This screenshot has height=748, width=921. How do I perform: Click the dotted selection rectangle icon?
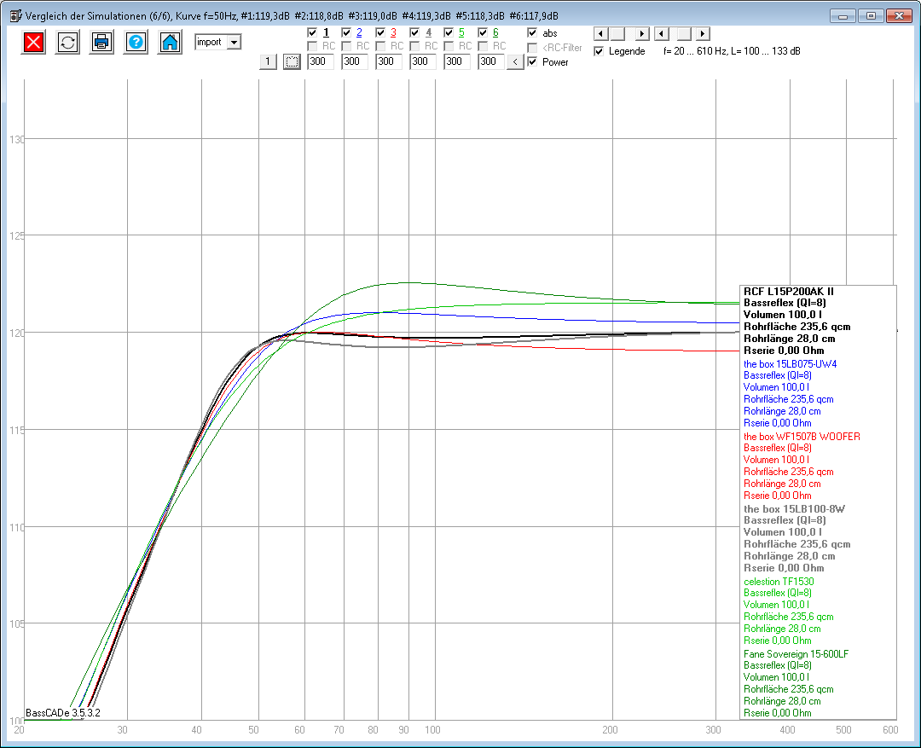click(x=292, y=62)
